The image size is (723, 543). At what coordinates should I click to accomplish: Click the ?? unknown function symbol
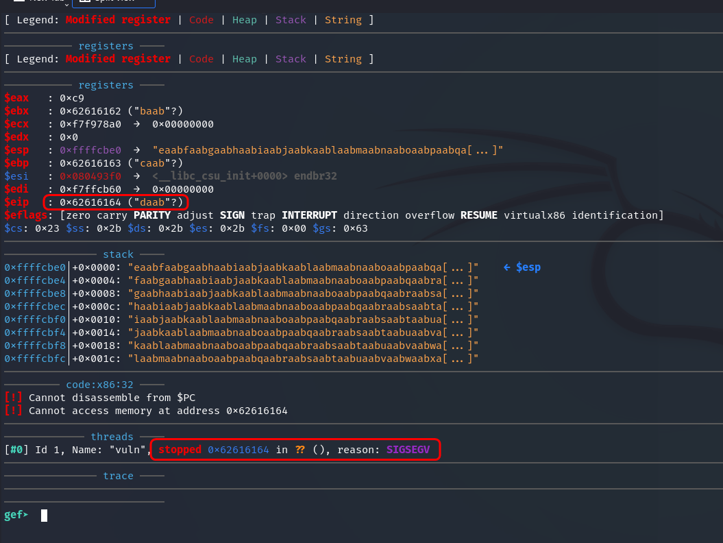[299, 450]
